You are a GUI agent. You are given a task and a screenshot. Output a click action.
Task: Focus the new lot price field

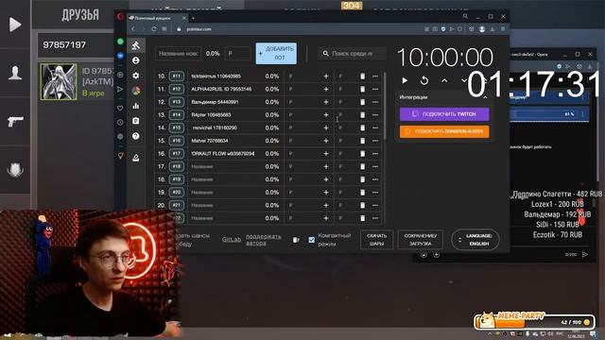click(x=237, y=54)
